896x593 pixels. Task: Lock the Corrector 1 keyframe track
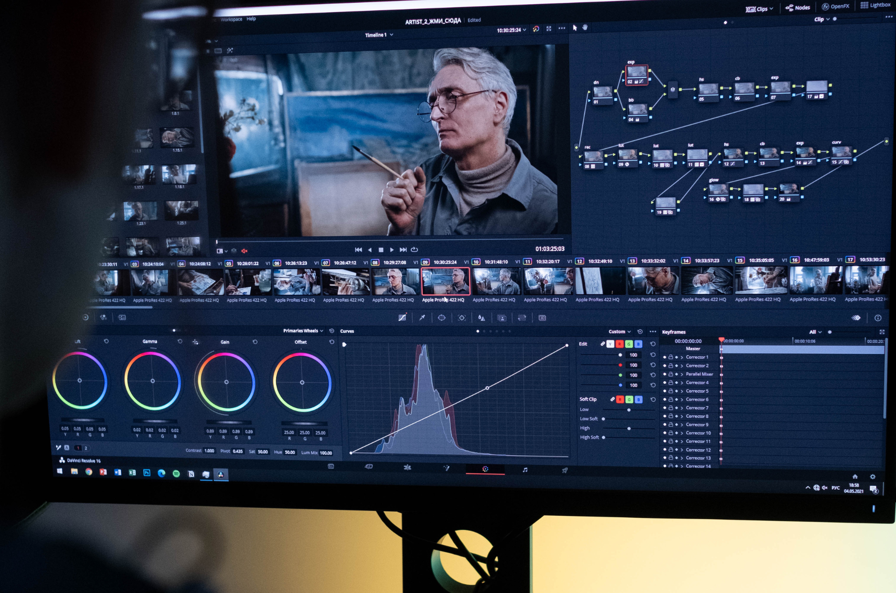tap(671, 357)
